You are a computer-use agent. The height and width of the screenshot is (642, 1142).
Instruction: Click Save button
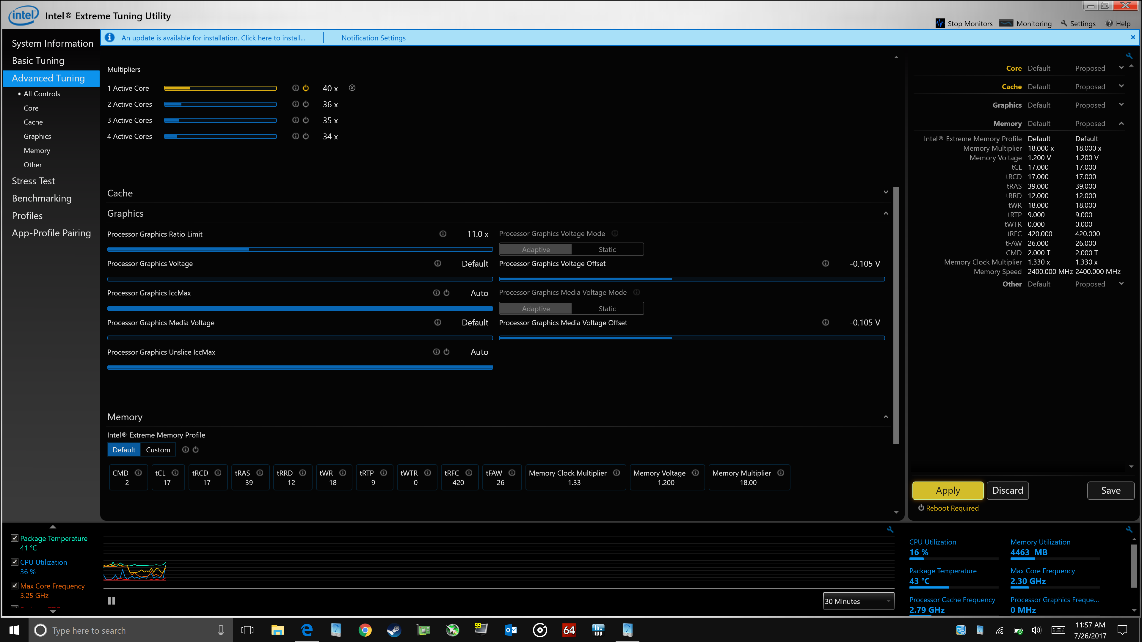[1110, 490]
